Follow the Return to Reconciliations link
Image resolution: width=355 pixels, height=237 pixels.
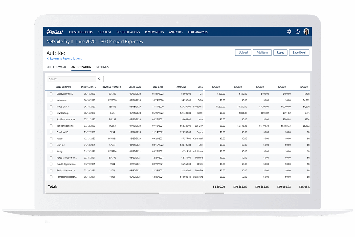coord(66,59)
